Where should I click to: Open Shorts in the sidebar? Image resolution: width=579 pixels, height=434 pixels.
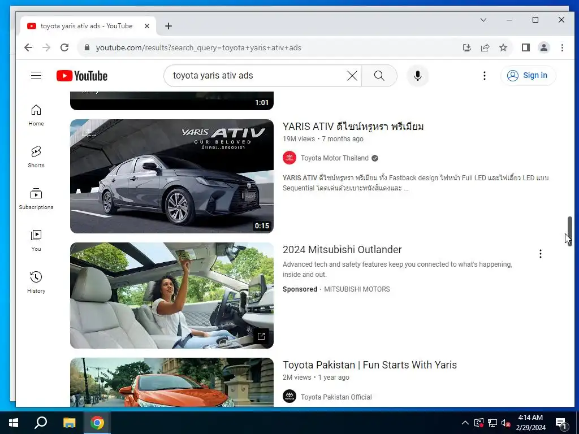[36, 157]
